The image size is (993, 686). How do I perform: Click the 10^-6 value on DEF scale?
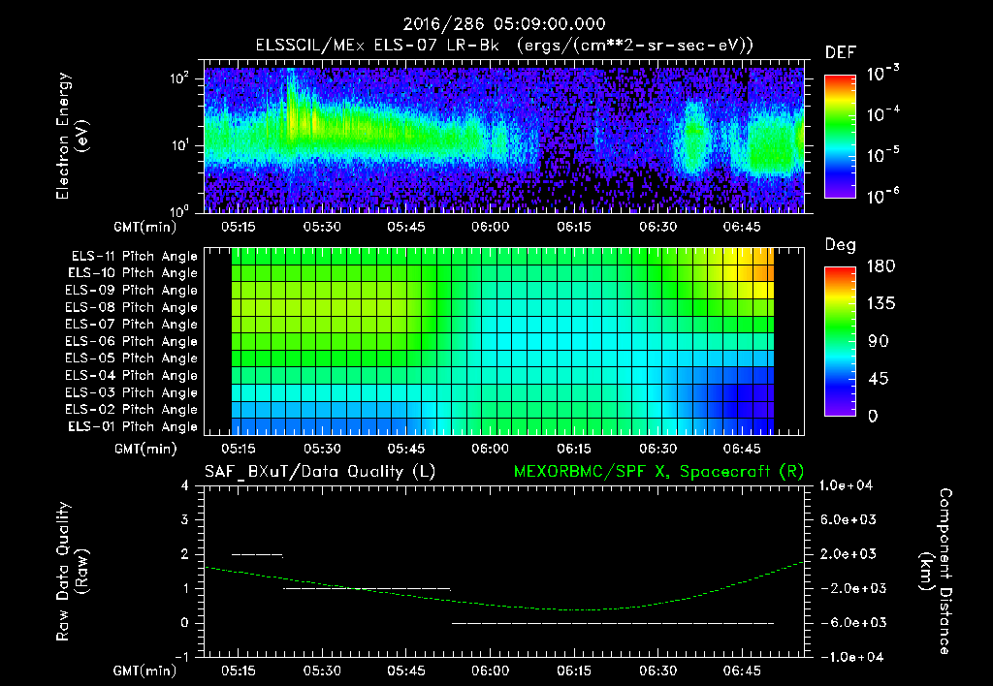(x=883, y=196)
